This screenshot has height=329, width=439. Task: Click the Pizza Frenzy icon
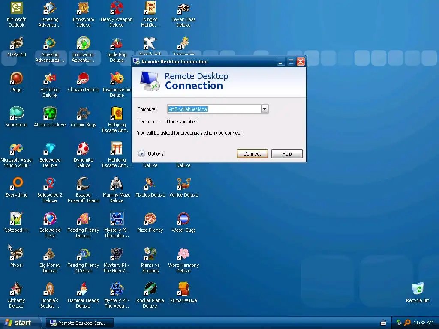click(150, 219)
